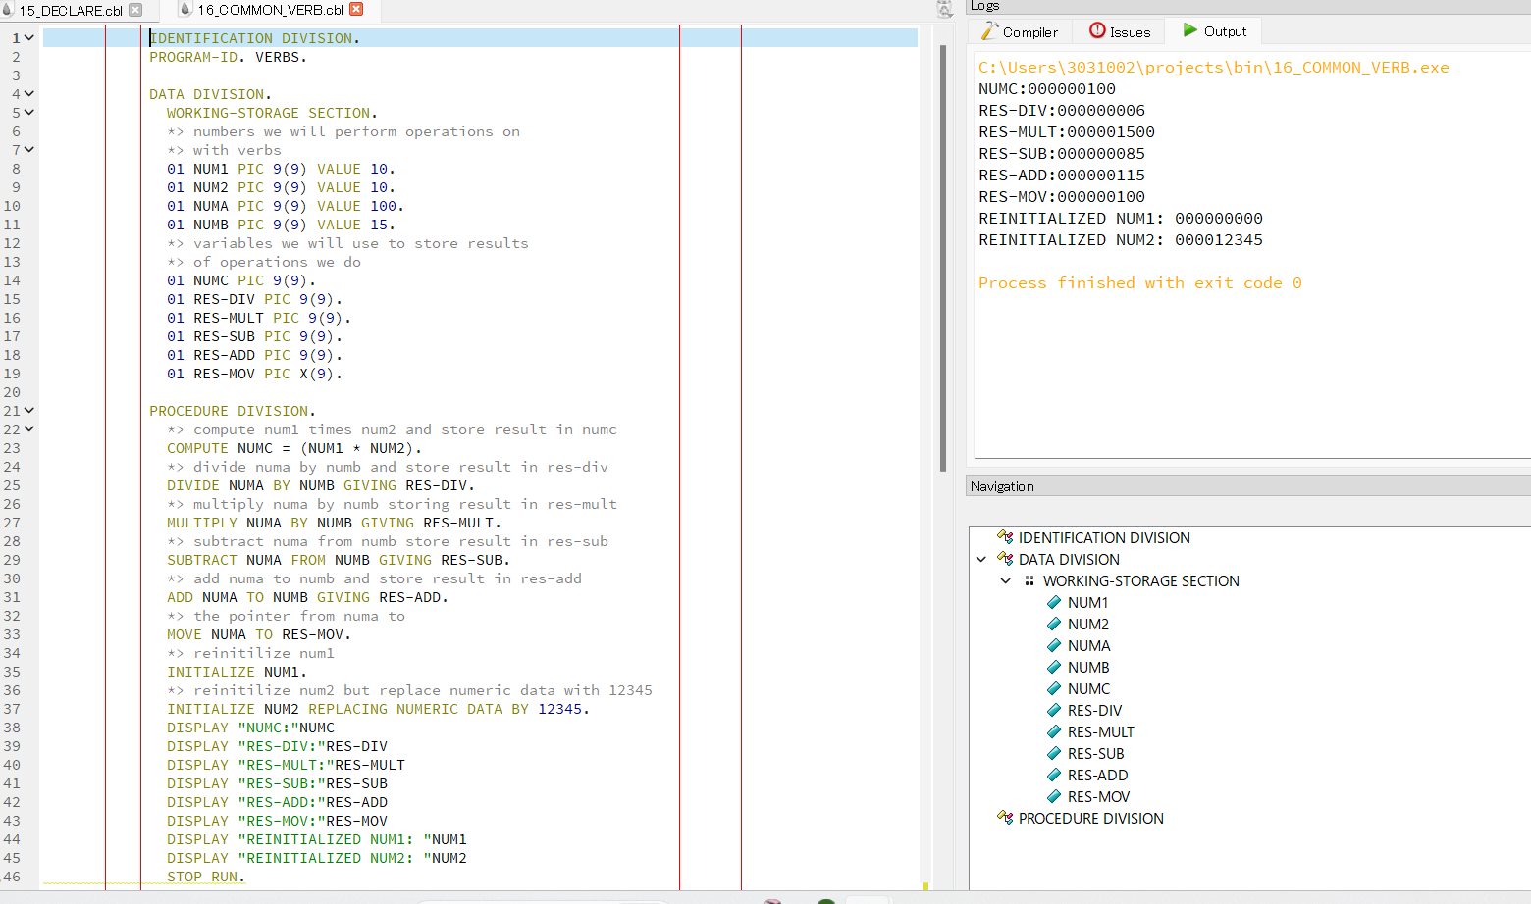
Task: Collapse WORKING-STORAGE fold at line 5
Action: [29, 113]
